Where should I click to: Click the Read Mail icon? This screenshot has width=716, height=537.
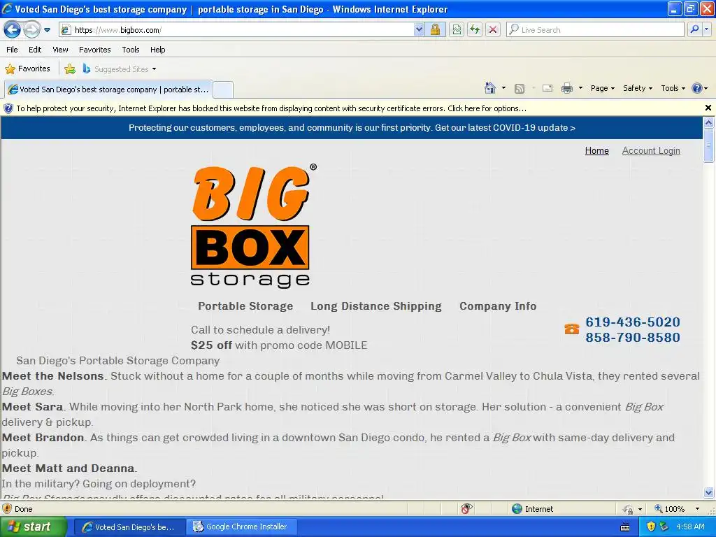click(x=547, y=89)
